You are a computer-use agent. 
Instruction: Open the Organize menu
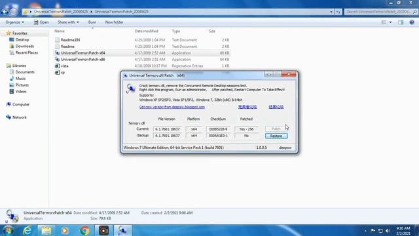pyautogui.click(x=14, y=22)
